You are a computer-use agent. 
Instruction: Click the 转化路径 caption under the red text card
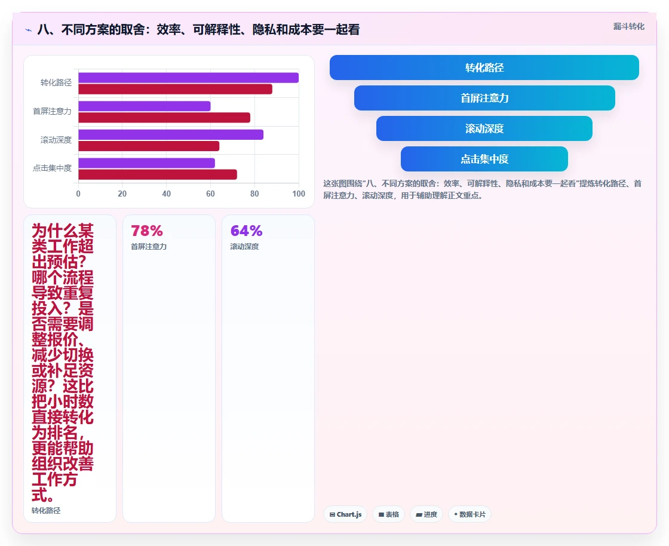45,511
